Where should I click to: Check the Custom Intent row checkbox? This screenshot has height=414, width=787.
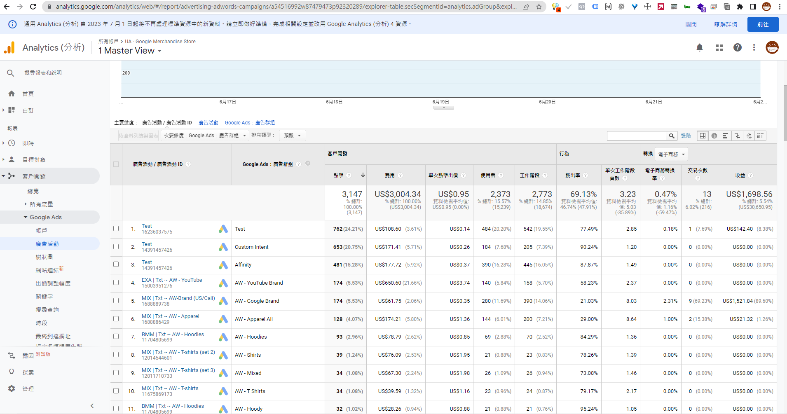point(116,247)
